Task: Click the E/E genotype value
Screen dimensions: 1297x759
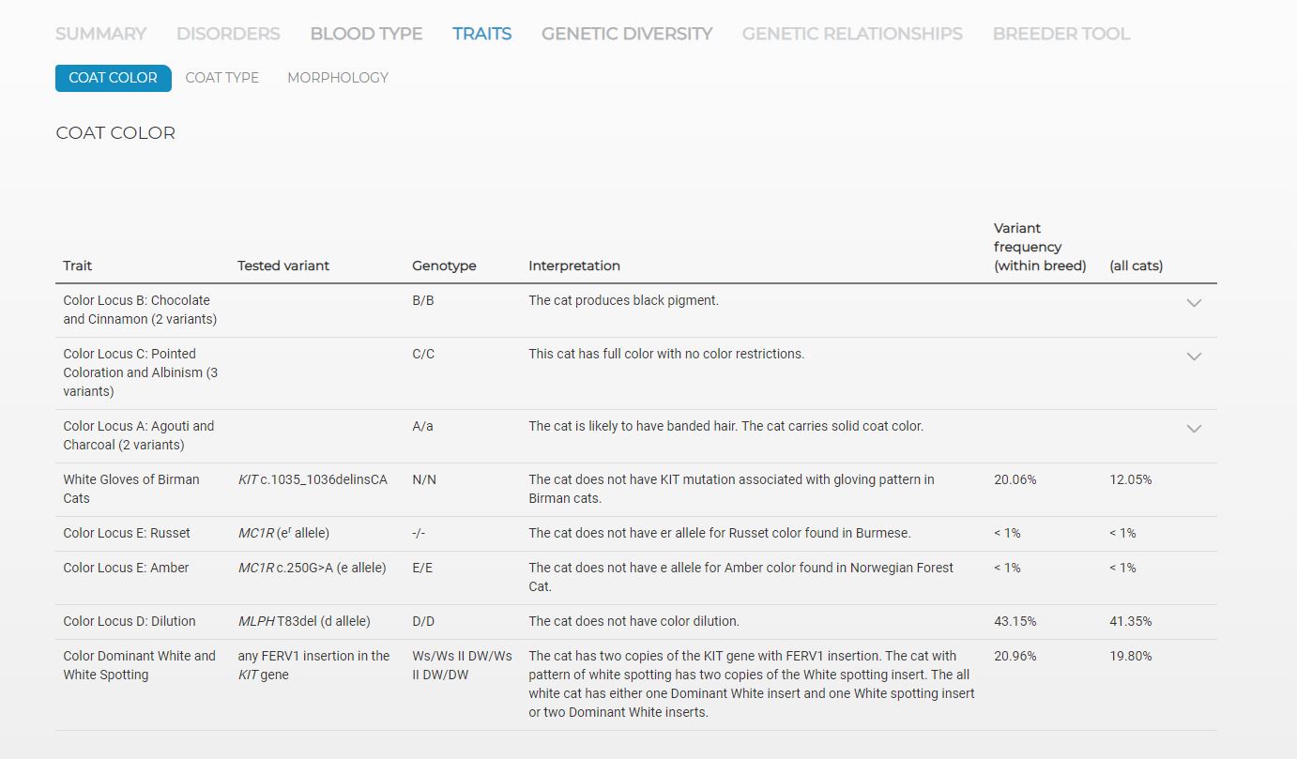Action: tap(422, 568)
